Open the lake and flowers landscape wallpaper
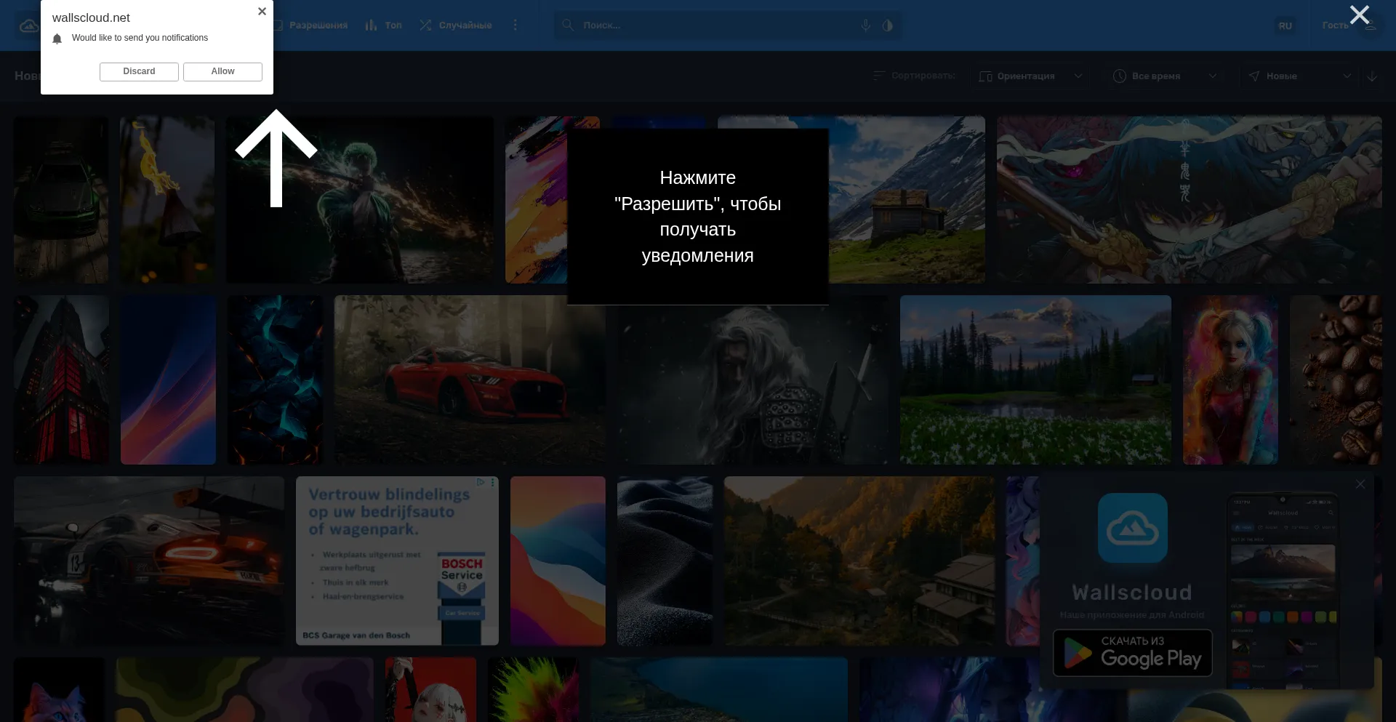 coord(1035,380)
